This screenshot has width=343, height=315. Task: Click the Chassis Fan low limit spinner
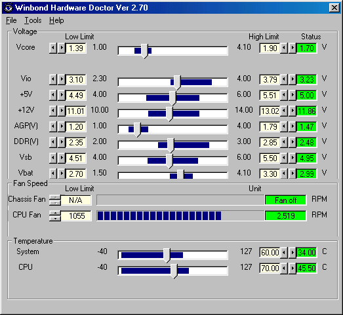pyautogui.click(x=55, y=200)
